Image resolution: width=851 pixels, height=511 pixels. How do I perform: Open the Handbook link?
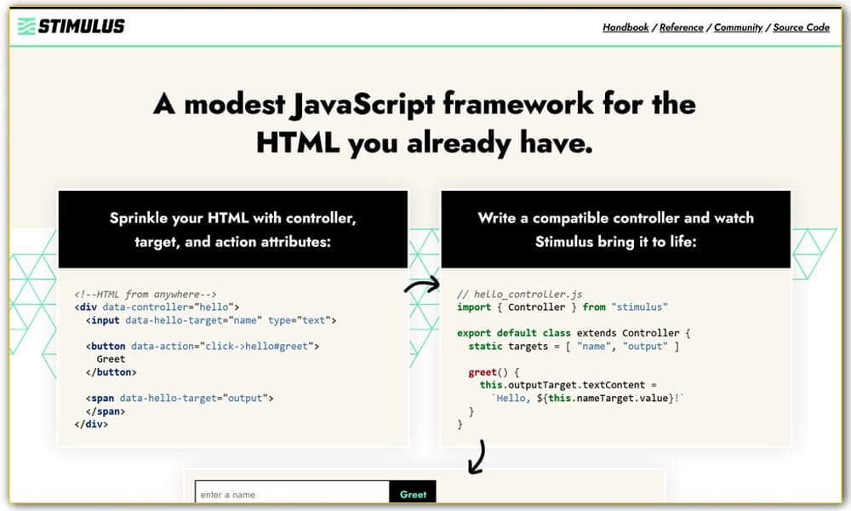pos(625,27)
